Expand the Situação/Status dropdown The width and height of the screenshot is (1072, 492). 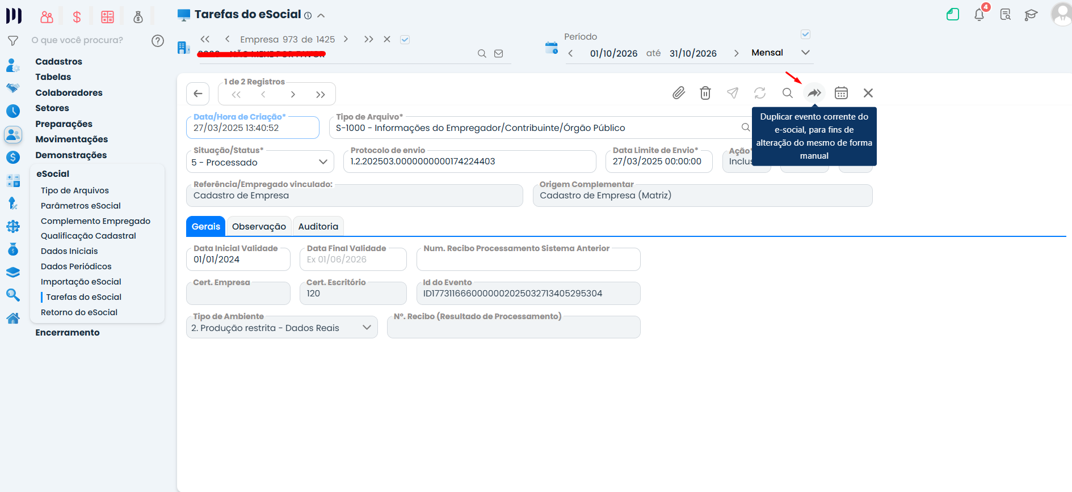tap(323, 162)
